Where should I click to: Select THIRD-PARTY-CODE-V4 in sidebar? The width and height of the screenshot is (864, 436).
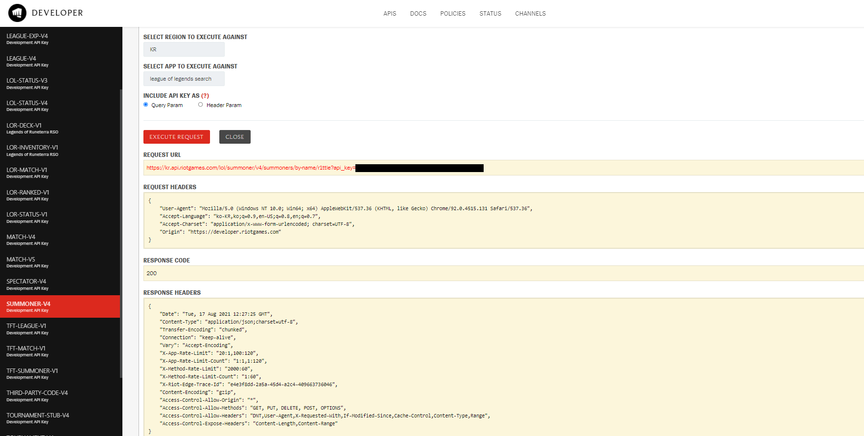pos(60,396)
